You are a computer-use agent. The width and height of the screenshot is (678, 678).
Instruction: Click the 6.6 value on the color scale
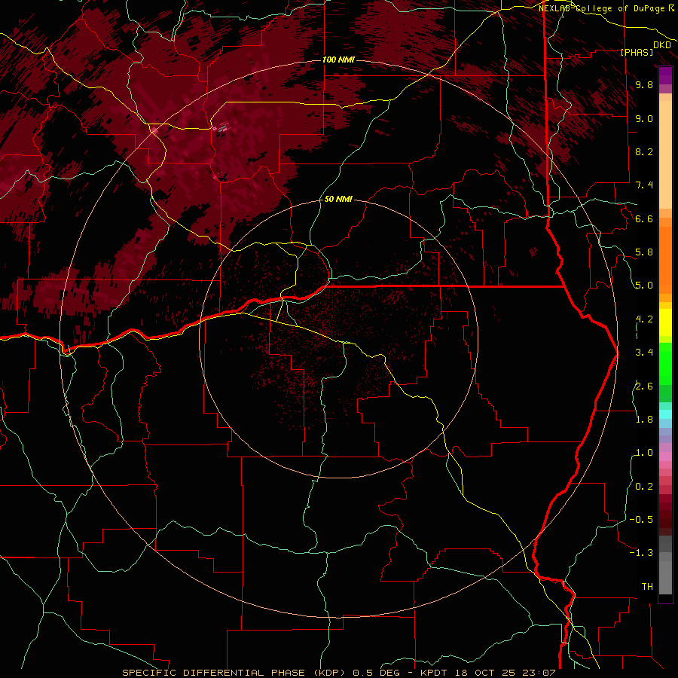pyautogui.click(x=644, y=218)
